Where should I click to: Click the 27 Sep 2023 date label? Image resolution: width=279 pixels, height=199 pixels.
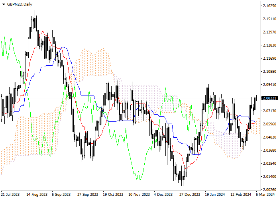tap(88, 195)
